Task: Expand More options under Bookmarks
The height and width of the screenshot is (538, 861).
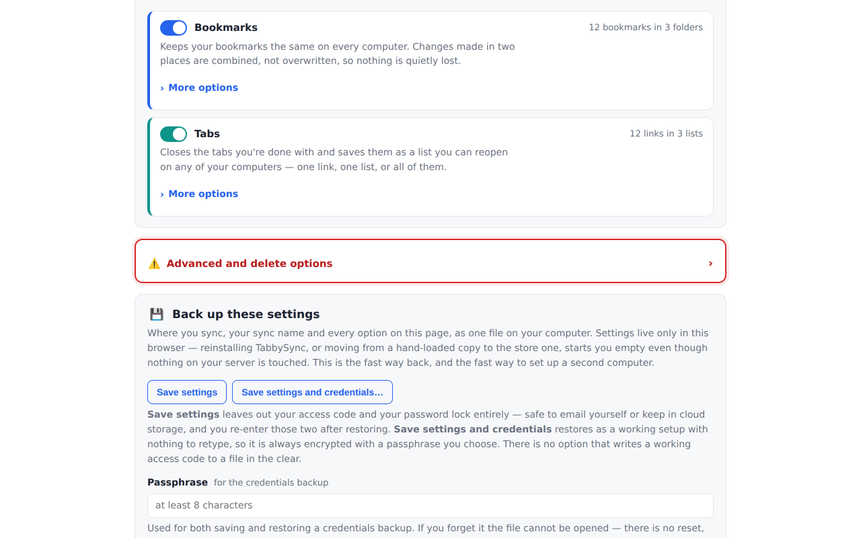Action: click(x=199, y=87)
